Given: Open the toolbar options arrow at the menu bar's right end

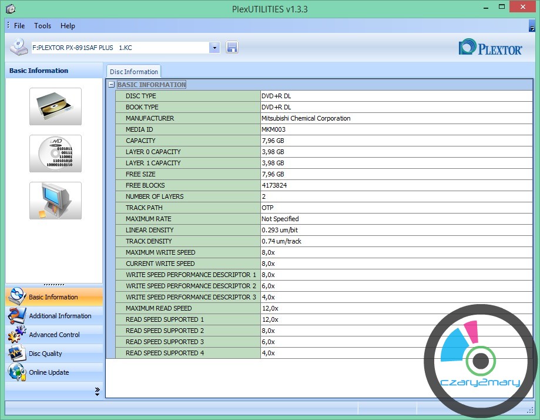Looking at the screenshot, I should [531, 26].
